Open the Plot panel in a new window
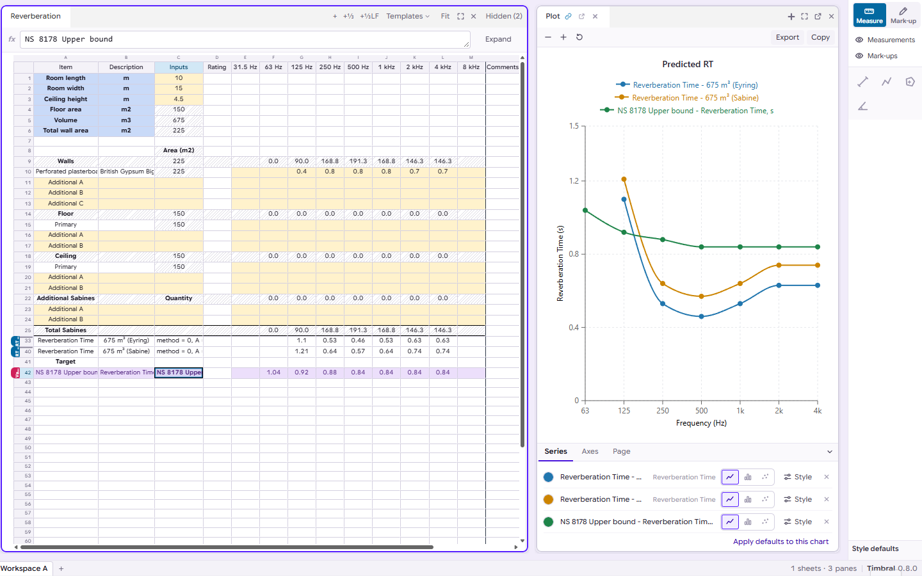 tap(818, 17)
